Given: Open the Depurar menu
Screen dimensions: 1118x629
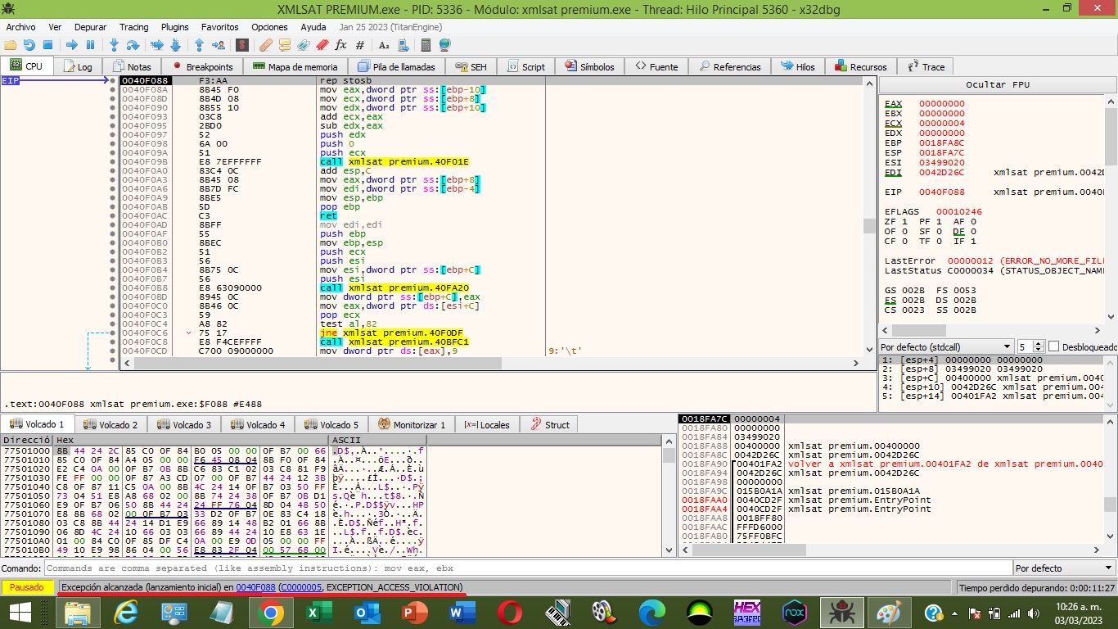Looking at the screenshot, I should 90,27.
